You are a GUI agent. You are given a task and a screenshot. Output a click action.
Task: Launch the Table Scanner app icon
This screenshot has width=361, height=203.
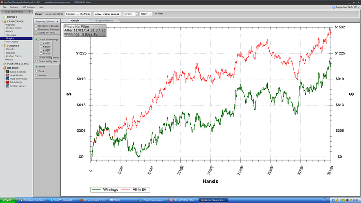click(x=8, y=72)
